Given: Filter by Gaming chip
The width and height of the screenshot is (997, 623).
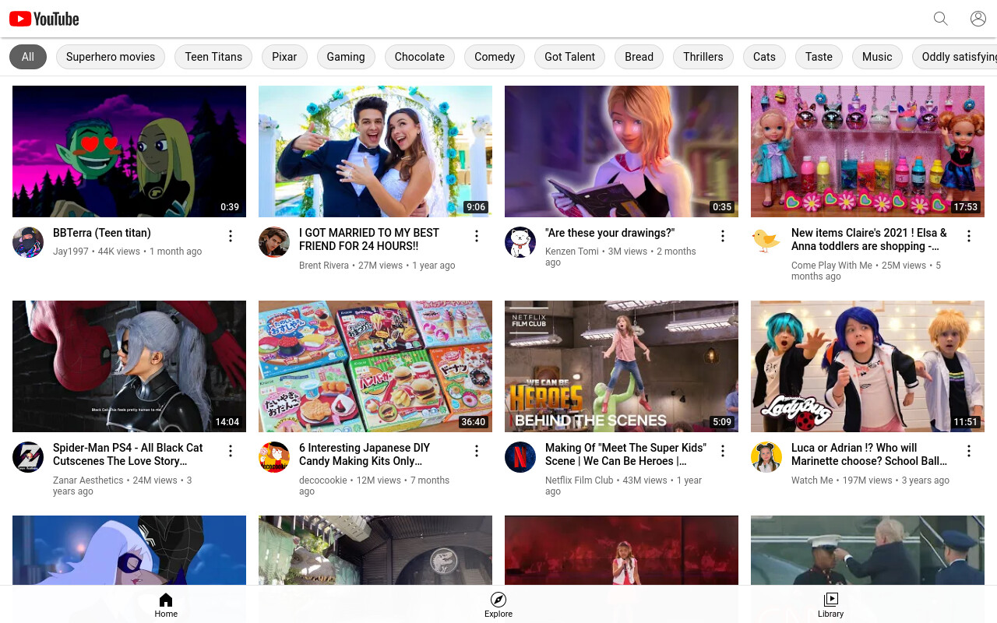Looking at the screenshot, I should pyautogui.click(x=346, y=57).
